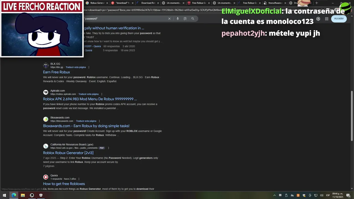Open Windows Security warning tray icon
Viewport: 354px width, 199px height.
(x=304, y=195)
